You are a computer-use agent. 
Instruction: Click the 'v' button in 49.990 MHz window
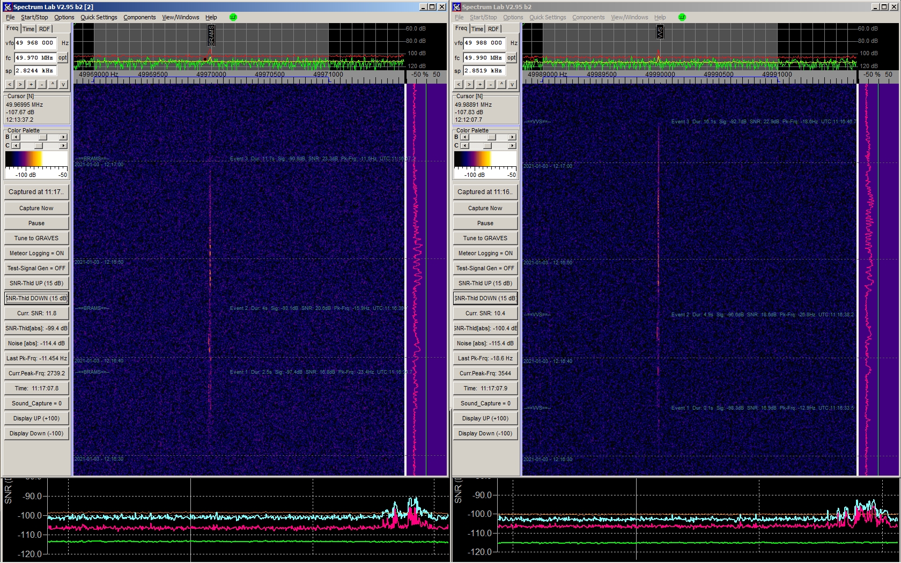pos(512,84)
